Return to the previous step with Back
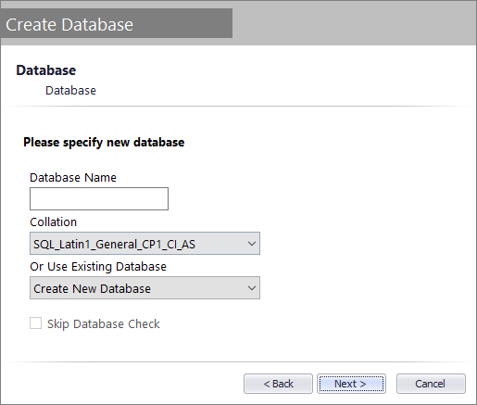Image resolution: width=477 pixels, height=405 pixels. 278,384
